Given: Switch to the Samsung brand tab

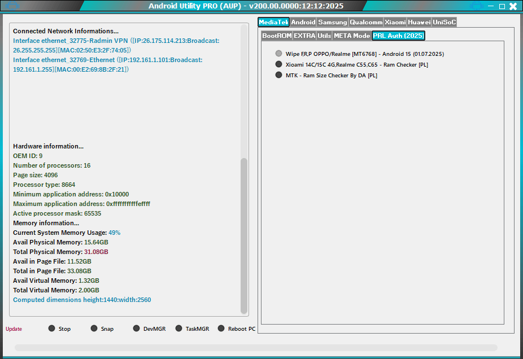Looking at the screenshot, I should point(332,22).
